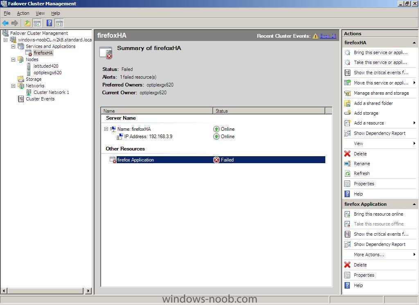Choose Add storage action
The width and height of the screenshot is (419, 305).
366,113
